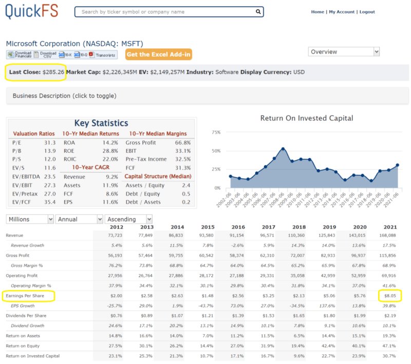Click the Return on Equity row label

click(23, 346)
